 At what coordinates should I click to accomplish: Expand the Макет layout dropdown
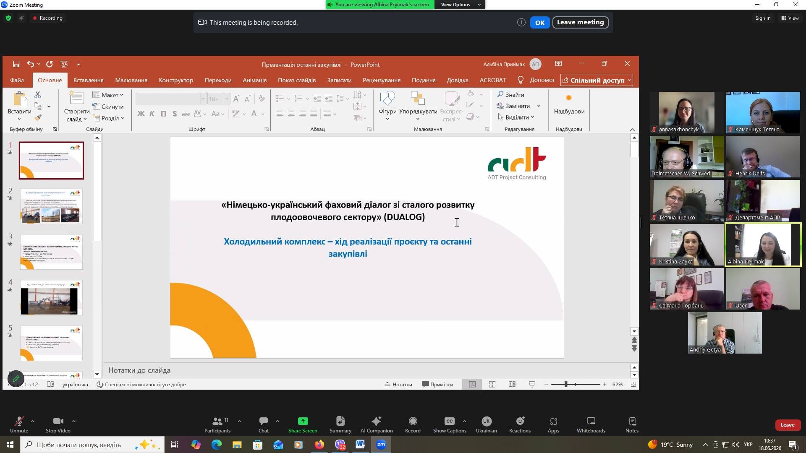(108, 95)
